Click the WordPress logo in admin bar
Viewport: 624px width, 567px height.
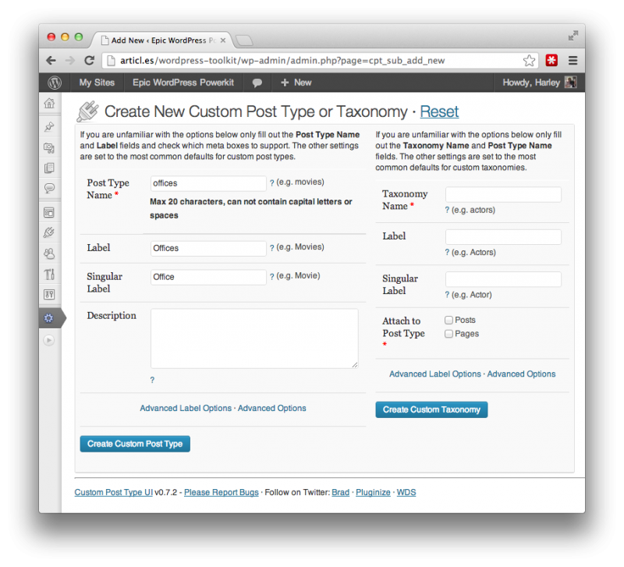[x=55, y=83]
